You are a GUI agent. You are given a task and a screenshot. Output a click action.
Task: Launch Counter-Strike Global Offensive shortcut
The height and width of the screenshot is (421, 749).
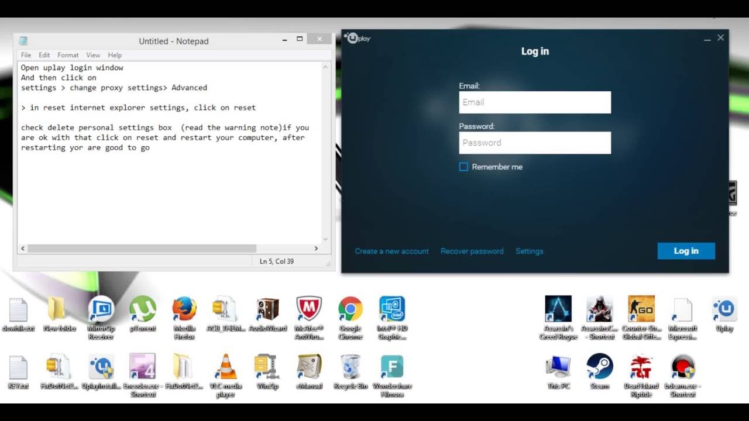(641, 318)
